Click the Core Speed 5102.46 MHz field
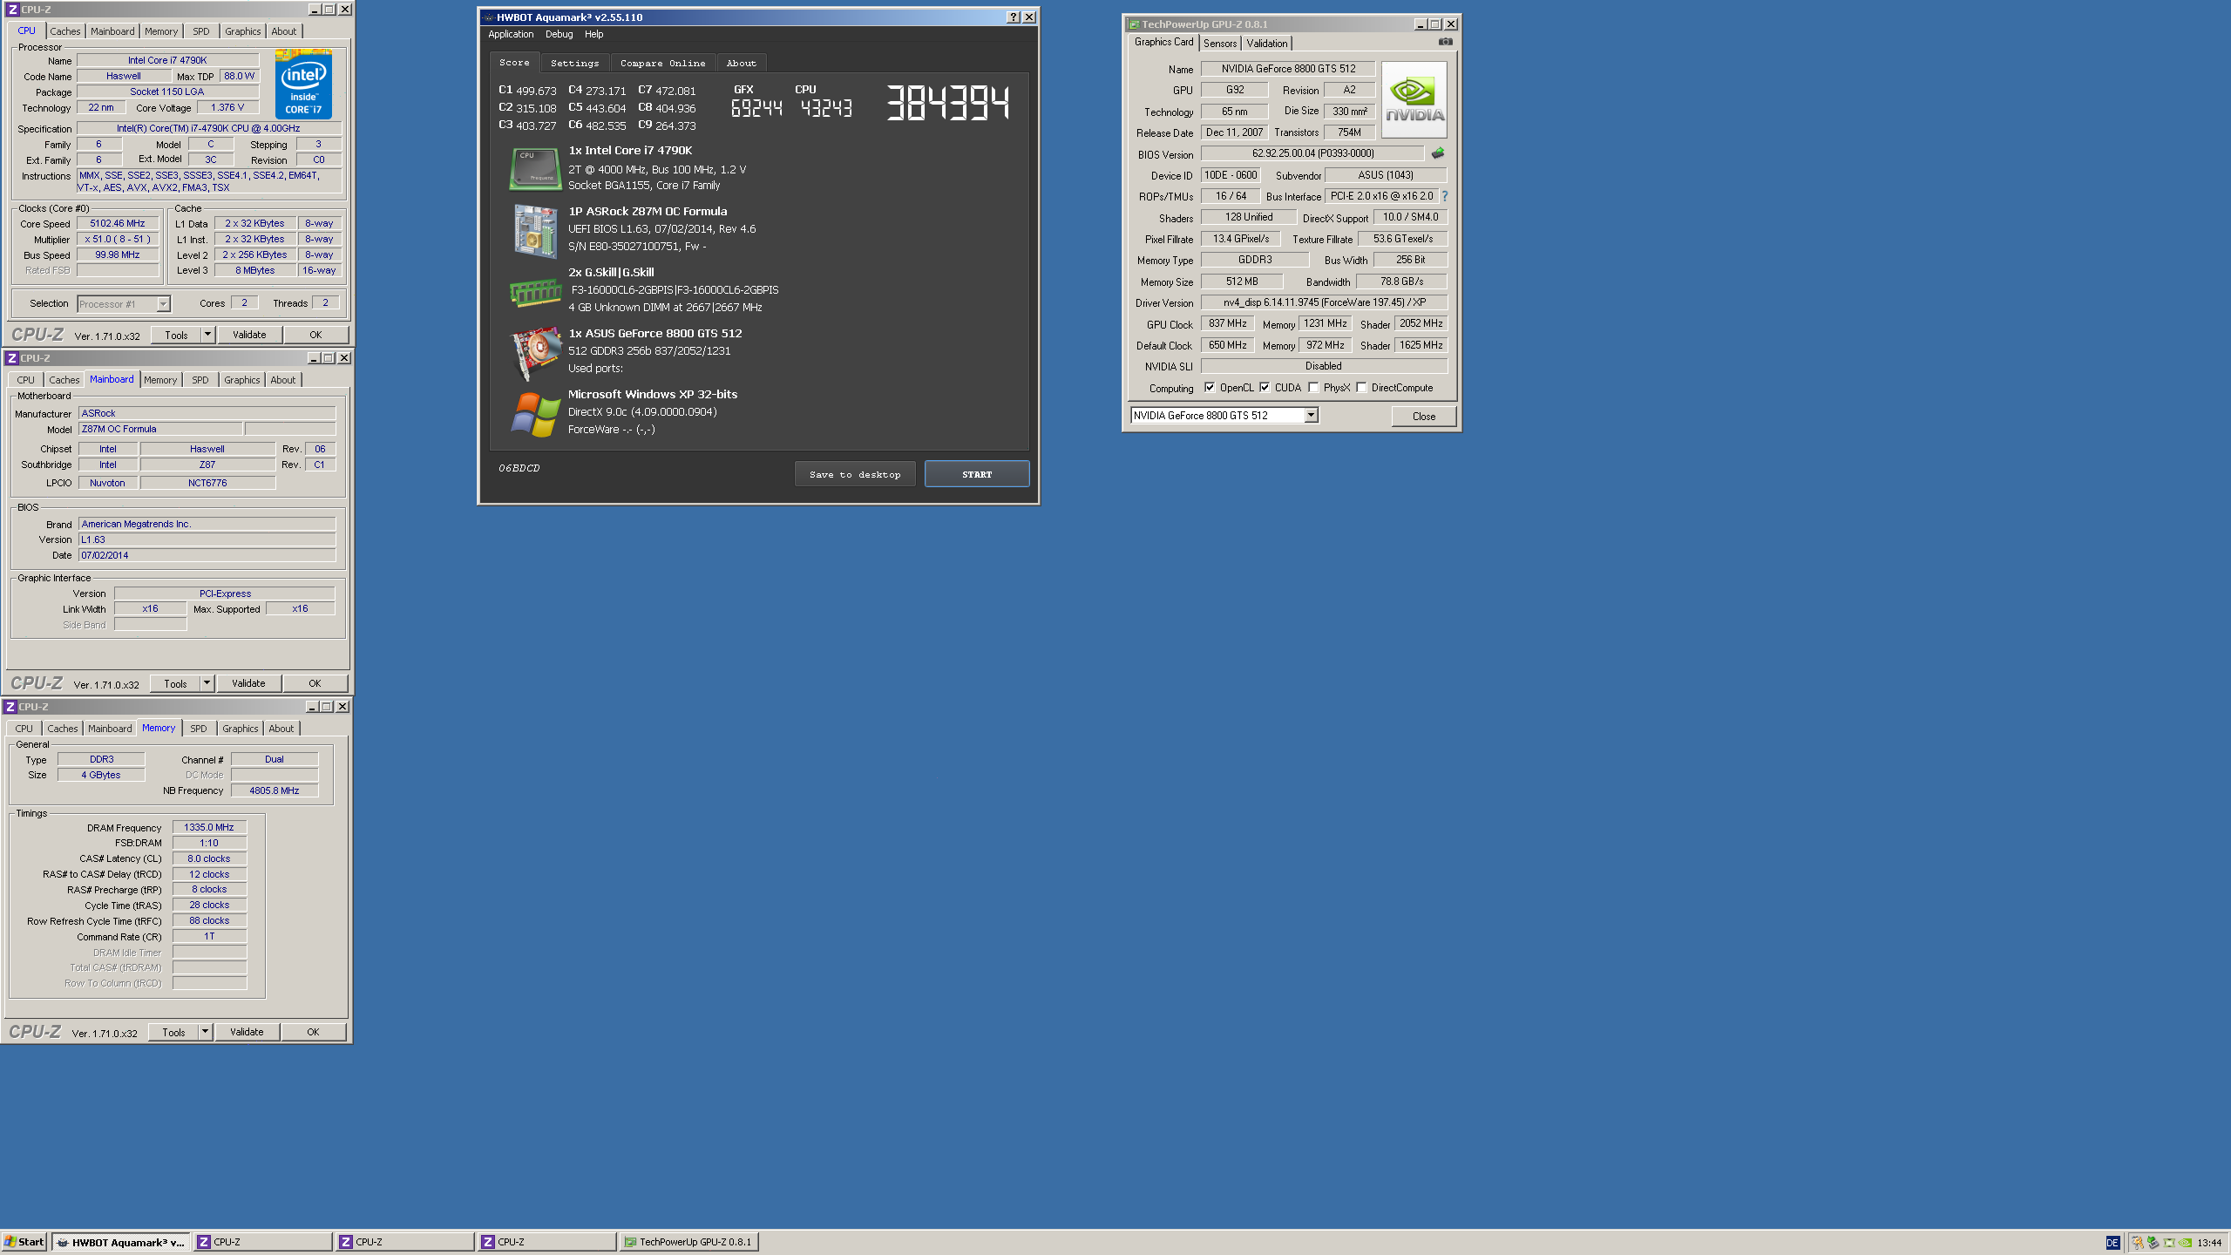 coord(118,224)
